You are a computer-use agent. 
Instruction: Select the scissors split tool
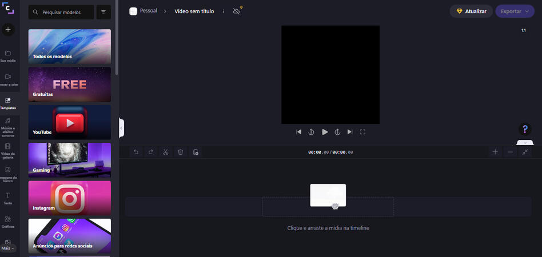point(166,152)
